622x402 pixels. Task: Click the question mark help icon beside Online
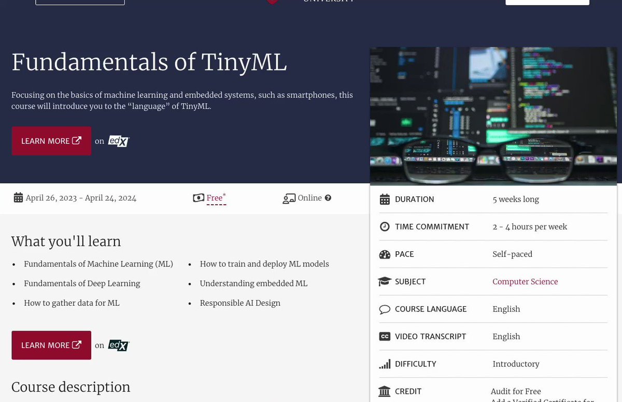328,198
